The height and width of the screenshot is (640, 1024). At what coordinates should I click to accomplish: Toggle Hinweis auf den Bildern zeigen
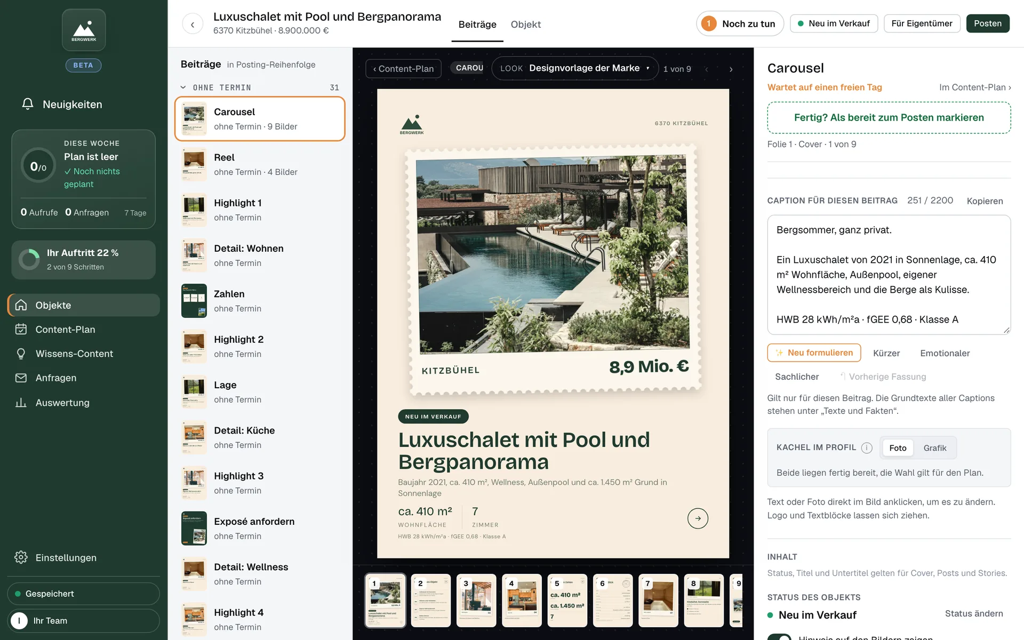(779, 637)
